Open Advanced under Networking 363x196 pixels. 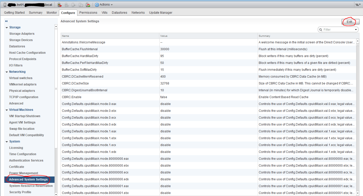click(16, 103)
